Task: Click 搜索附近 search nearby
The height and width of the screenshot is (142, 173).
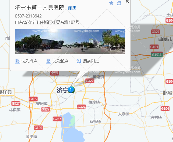Action: point(88,61)
